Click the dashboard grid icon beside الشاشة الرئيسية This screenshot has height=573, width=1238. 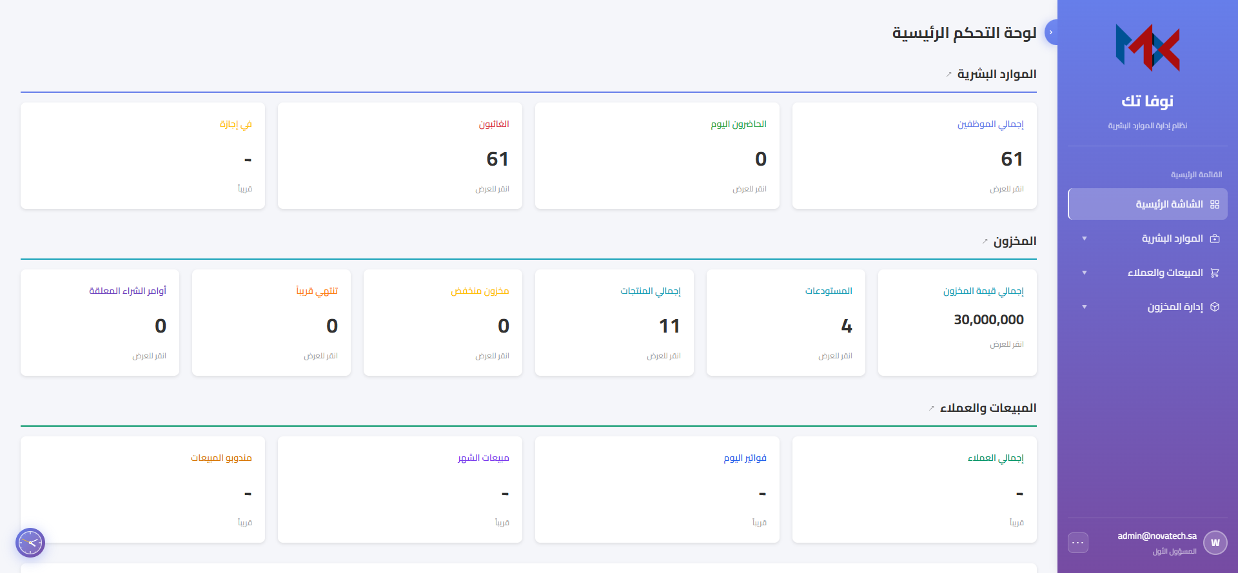[1215, 204]
